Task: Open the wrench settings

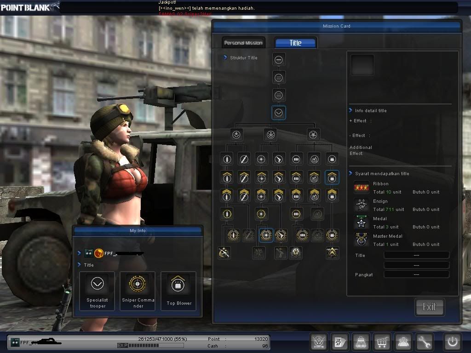Action: pos(424,342)
